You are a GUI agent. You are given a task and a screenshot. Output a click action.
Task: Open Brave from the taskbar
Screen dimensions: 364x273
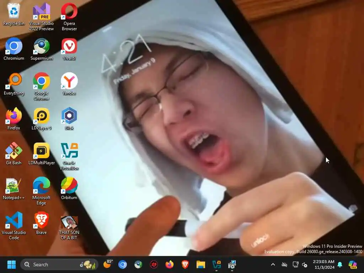coord(185,264)
